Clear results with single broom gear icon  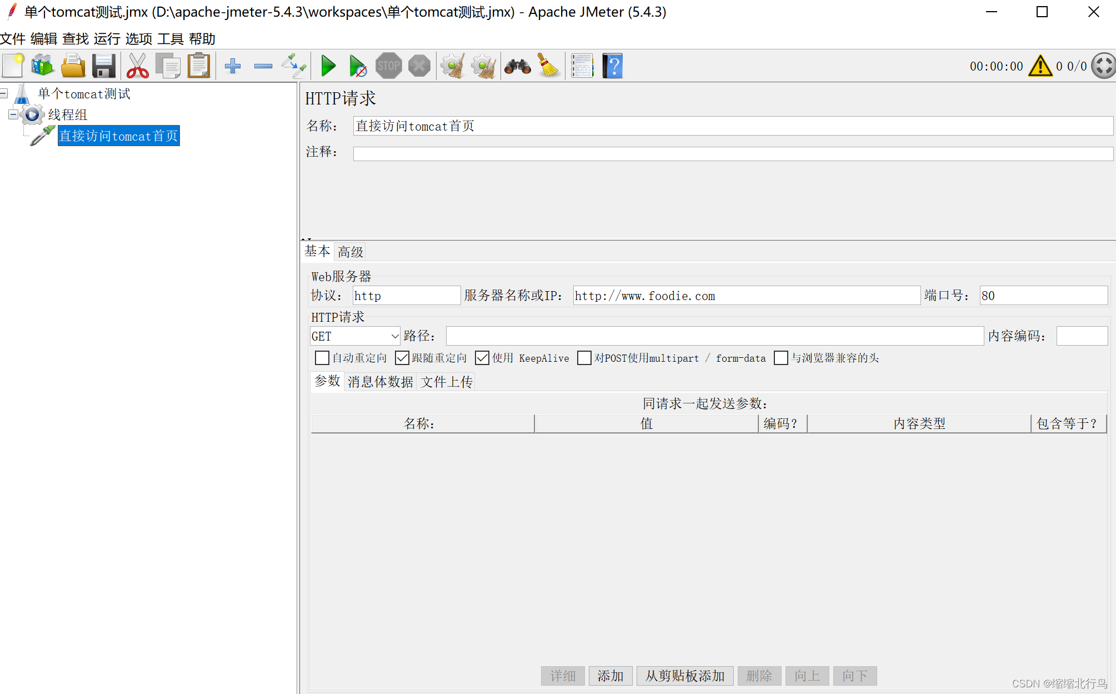point(453,66)
